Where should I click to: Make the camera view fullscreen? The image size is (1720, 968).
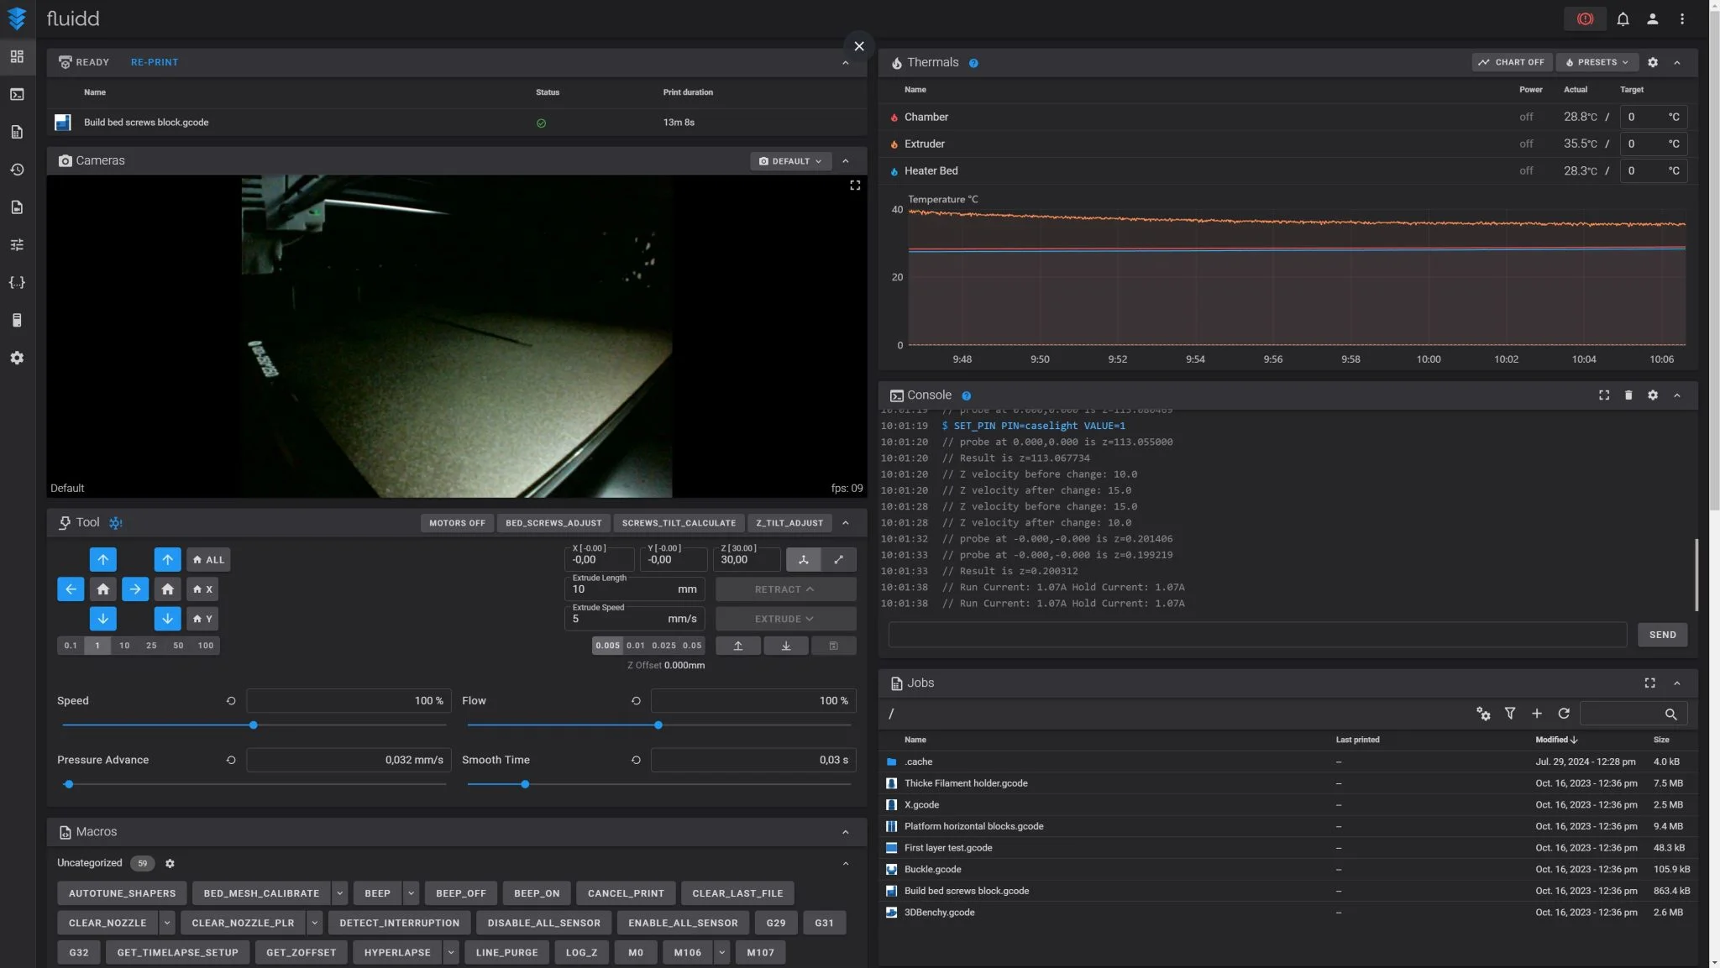pos(855,185)
